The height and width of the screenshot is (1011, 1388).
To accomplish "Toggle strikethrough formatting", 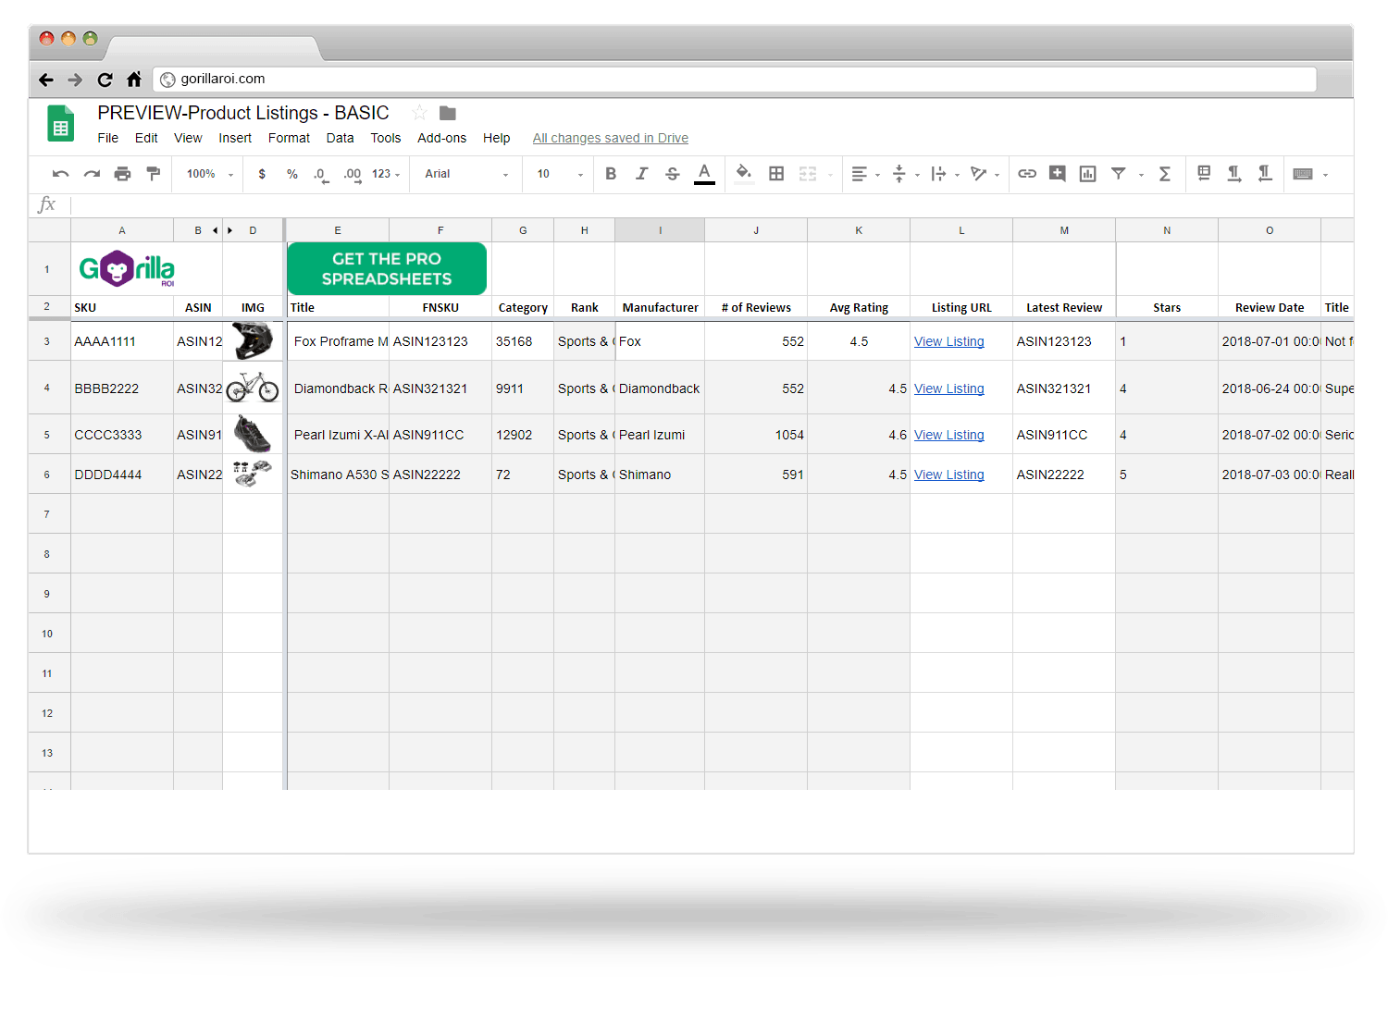I will tap(672, 174).
